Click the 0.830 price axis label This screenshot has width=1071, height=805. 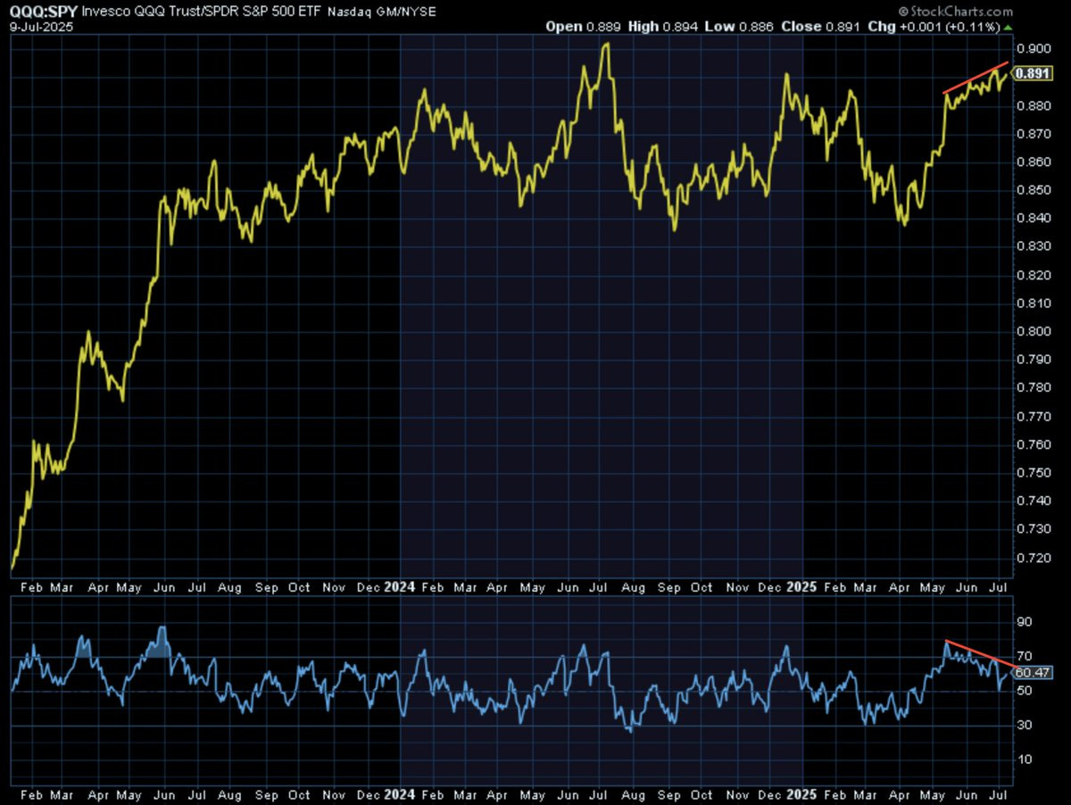(x=1034, y=247)
